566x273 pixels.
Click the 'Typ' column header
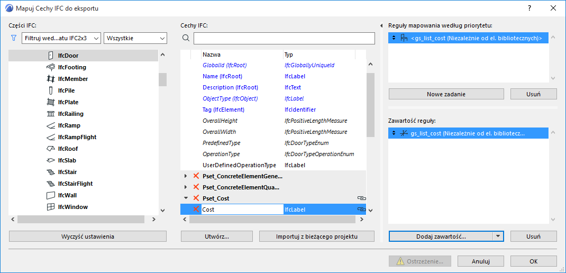(319, 54)
